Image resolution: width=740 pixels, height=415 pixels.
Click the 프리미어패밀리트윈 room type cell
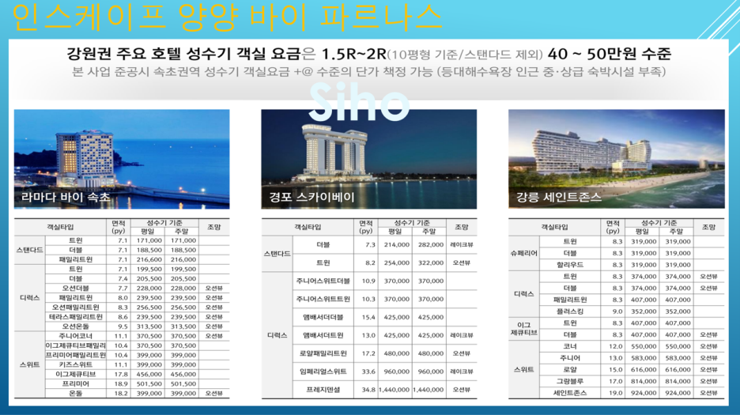(76, 355)
